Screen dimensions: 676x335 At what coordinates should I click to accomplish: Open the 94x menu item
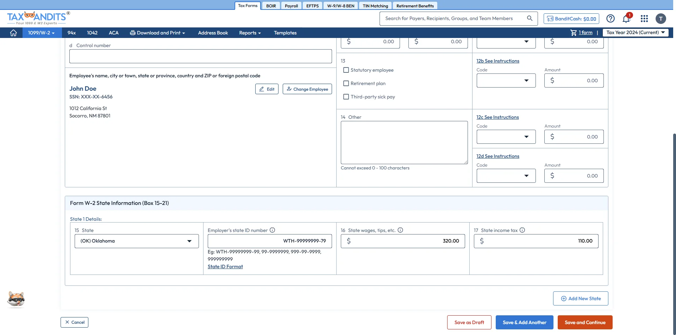click(x=71, y=33)
